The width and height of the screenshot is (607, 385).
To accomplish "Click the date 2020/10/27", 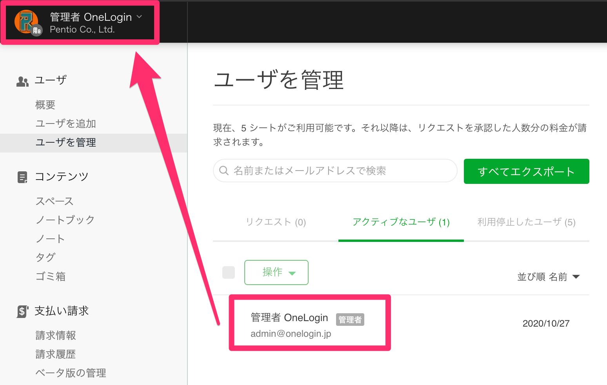I will point(546,323).
